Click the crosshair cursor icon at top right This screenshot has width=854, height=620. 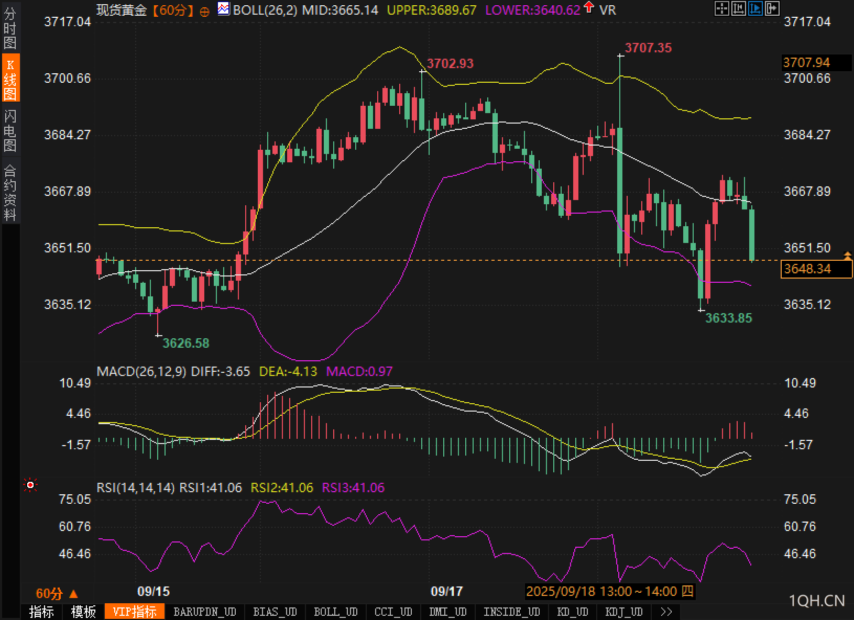pos(721,8)
